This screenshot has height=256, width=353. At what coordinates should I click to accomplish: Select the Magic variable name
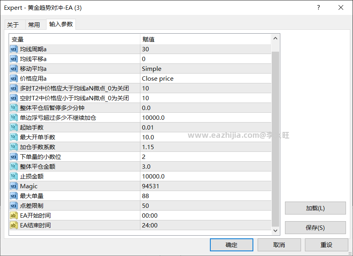pyautogui.click(x=29, y=186)
